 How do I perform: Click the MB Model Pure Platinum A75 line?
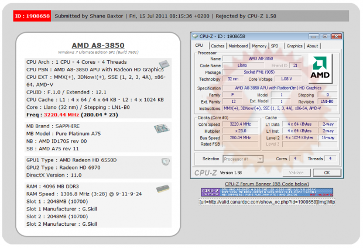click(x=64, y=134)
